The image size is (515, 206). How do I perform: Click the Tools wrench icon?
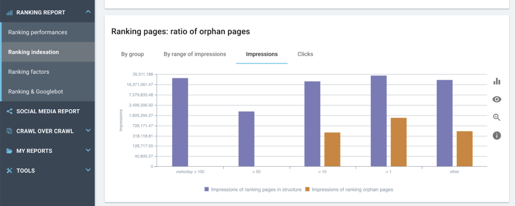tap(9, 171)
